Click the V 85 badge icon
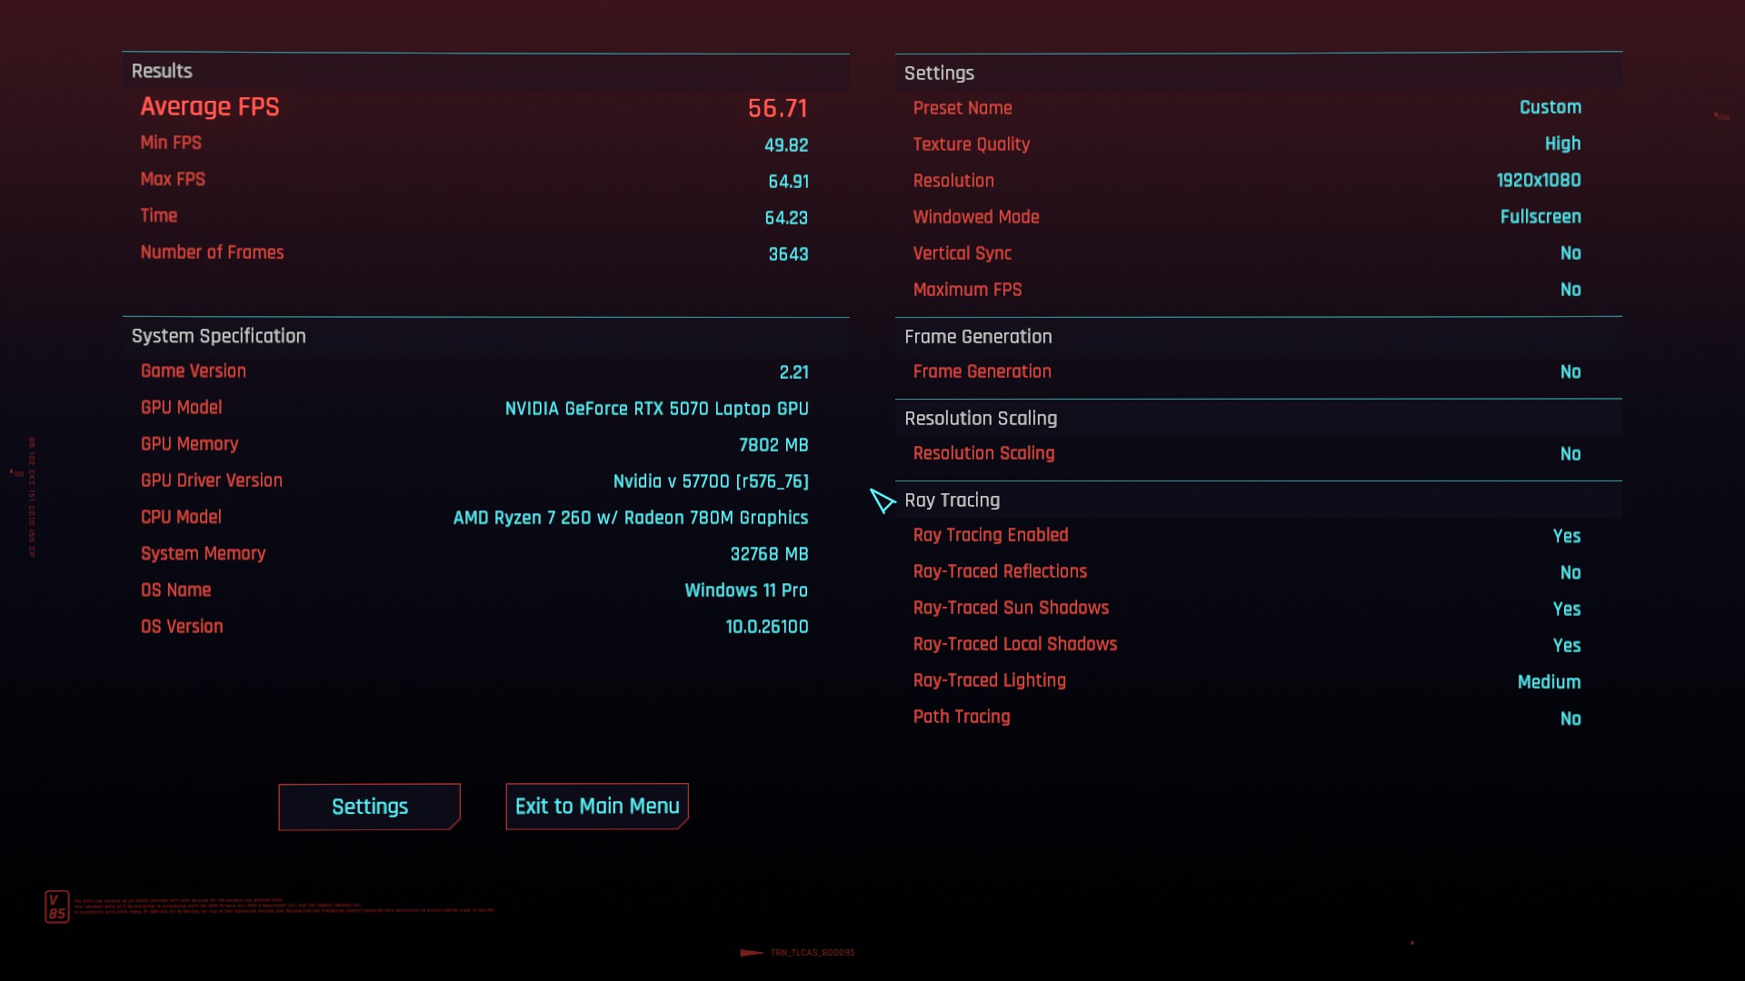Screen dimensions: 1745x981 [x=56, y=906]
